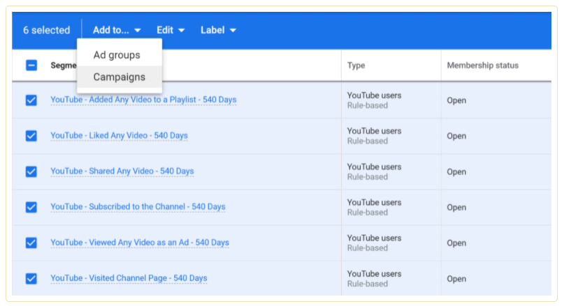Click YouTube - Shared Any Video segment link
This screenshot has width=564, height=306.
click(122, 171)
